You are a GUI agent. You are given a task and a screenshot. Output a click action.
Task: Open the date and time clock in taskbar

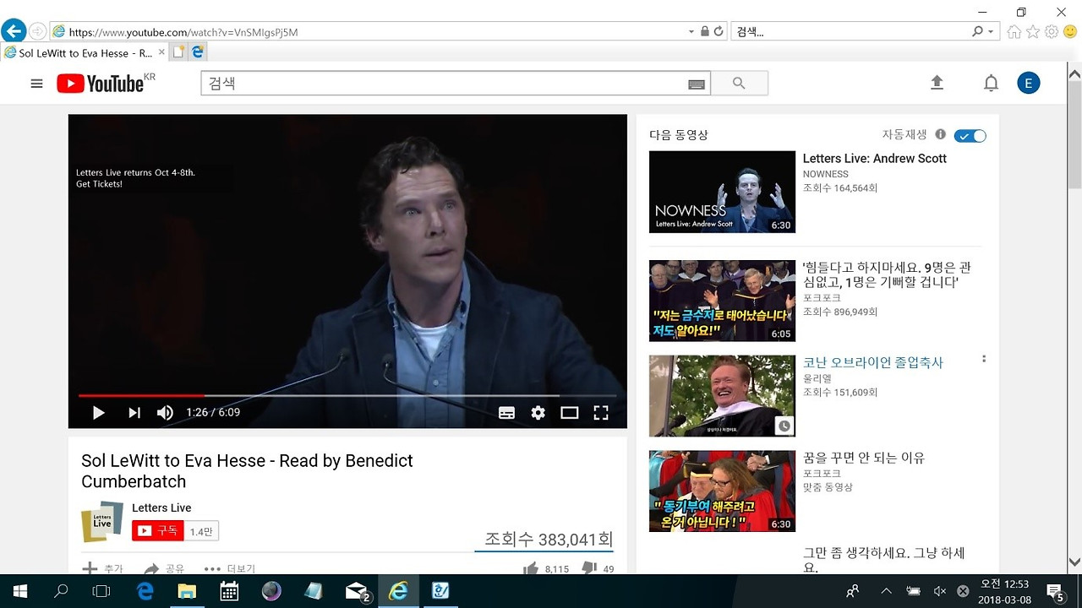click(x=1004, y=591)
